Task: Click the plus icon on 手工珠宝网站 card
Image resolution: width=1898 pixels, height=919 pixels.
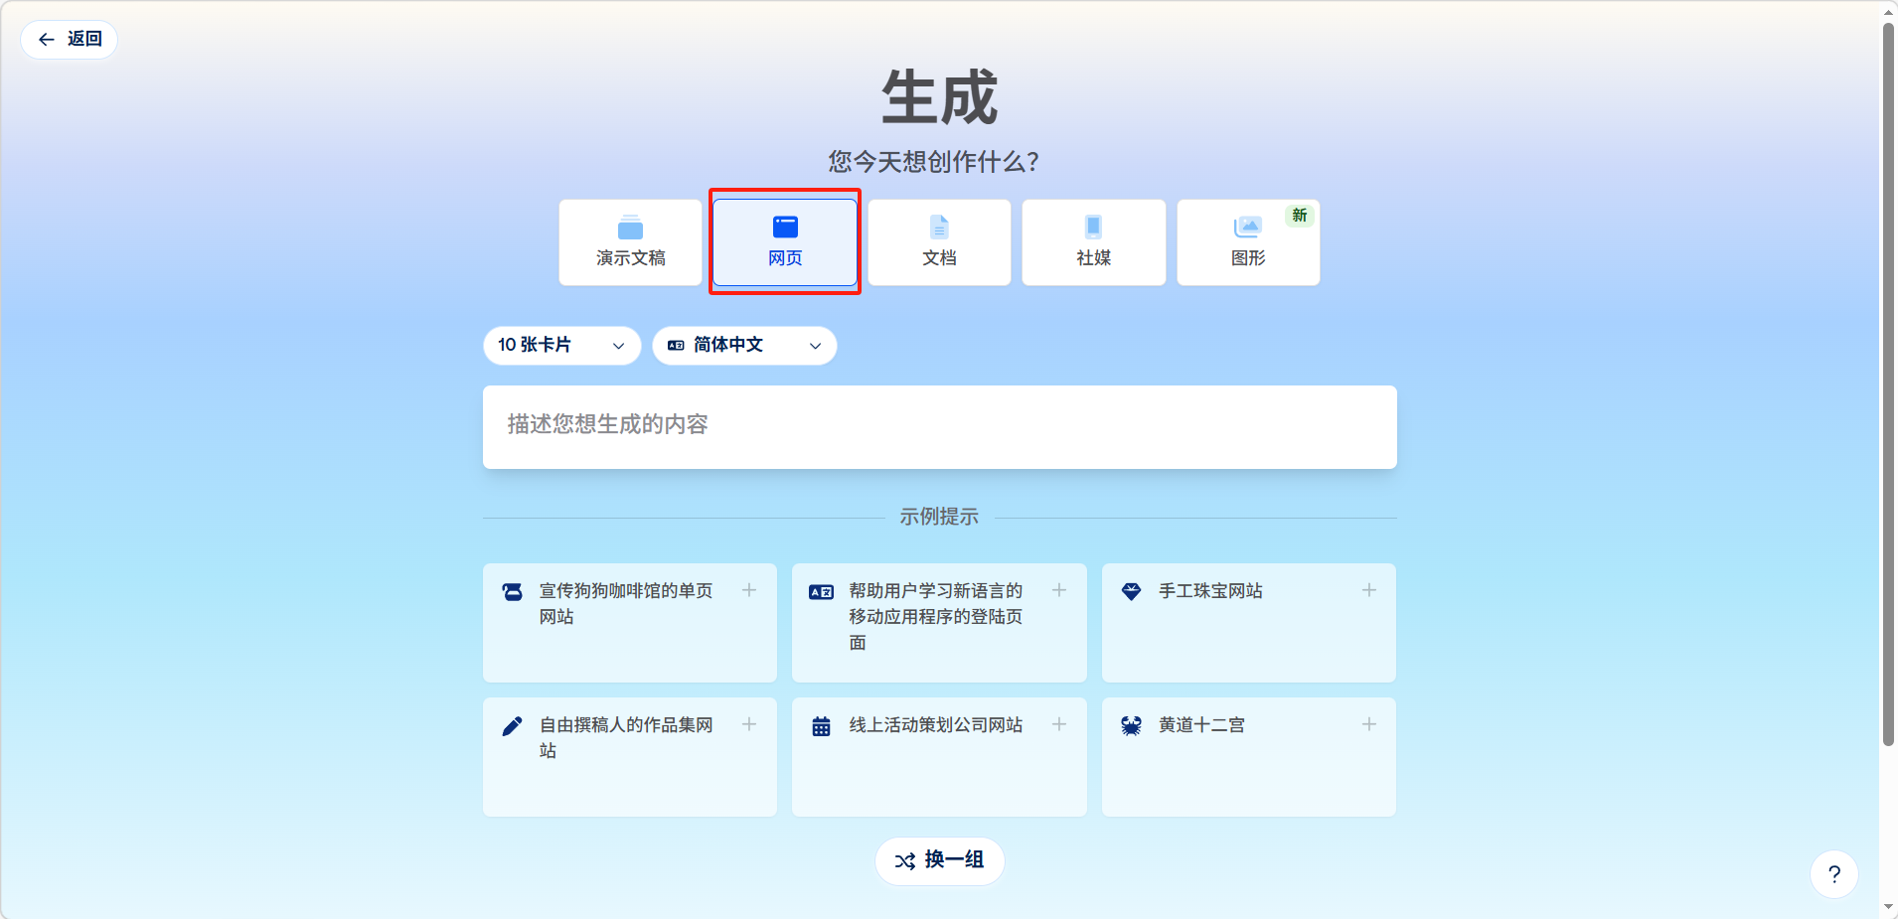Action: click(1368, 590)
